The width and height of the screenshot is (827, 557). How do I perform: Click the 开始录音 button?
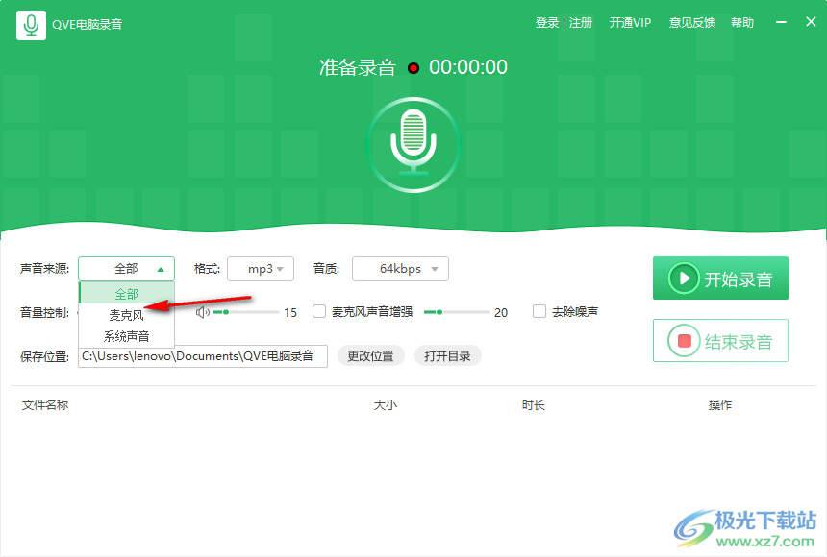coord(720,278)
